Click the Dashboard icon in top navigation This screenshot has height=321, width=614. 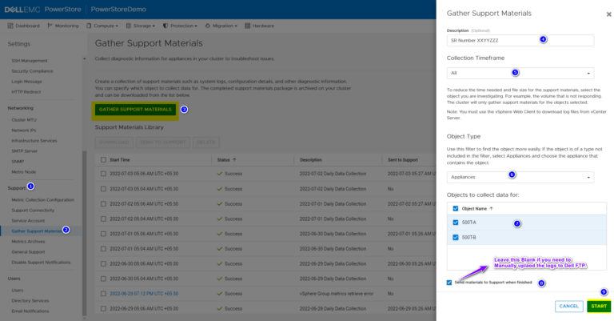pyautogui.click(x=10, y=26)
